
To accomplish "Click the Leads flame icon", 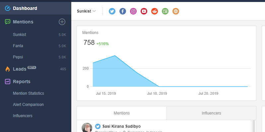I will [x=8, y=69].
